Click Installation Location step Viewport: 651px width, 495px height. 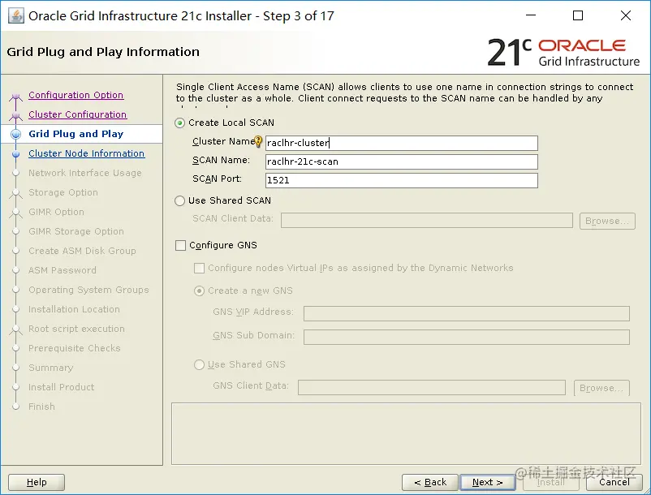click(x=74, y=309)
